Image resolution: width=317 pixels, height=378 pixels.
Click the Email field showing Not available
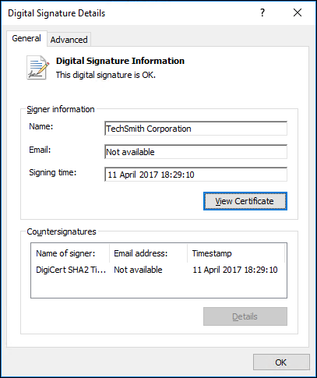click(x=195, y=152)
